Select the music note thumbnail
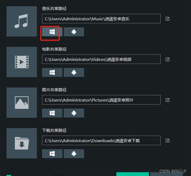The width and height of the screenshot is (191, 176). pos(22,21)
